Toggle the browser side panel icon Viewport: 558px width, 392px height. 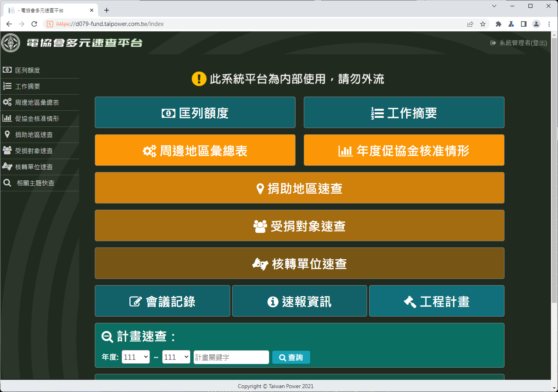pyautogui.click(x=524, y=24)
